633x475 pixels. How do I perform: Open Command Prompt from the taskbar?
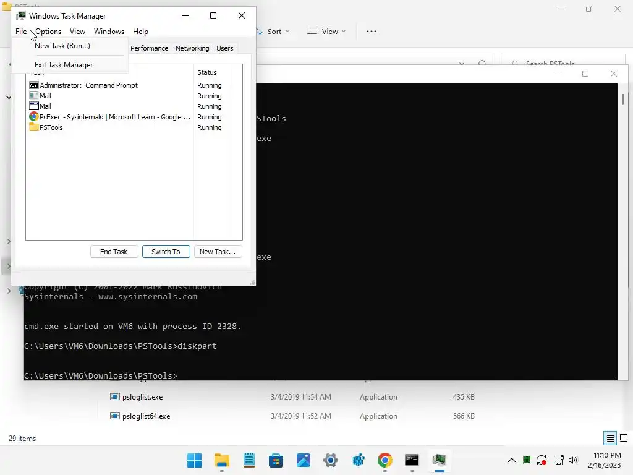(412, 460)
